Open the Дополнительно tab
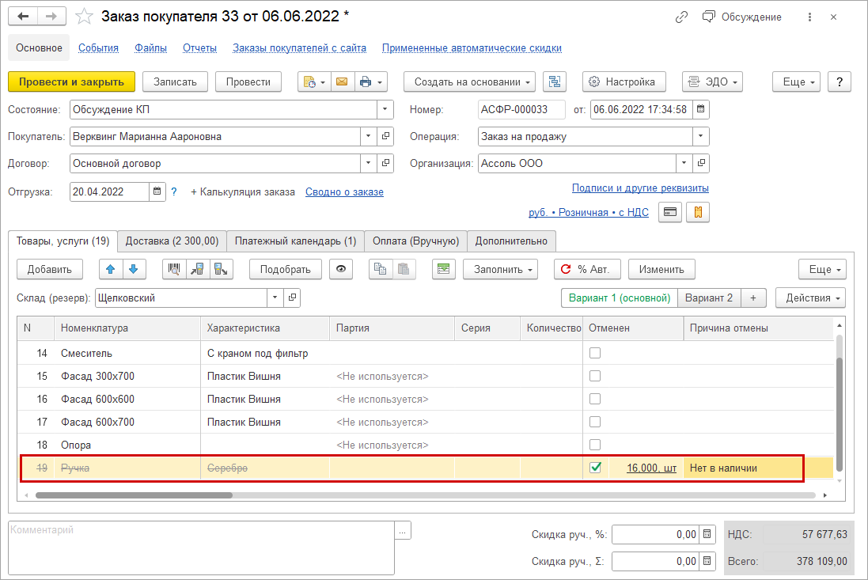Viewport: 868px width, 580px height. point(511,241)
